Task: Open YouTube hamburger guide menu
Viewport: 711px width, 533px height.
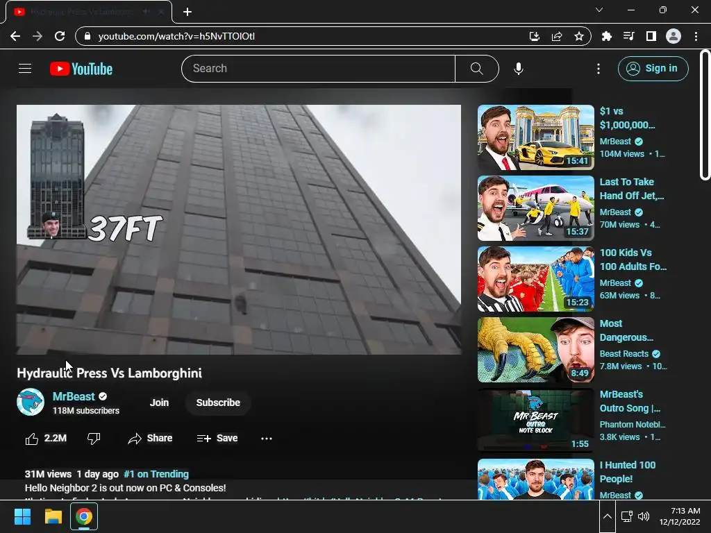Action: tap(25, 69)
